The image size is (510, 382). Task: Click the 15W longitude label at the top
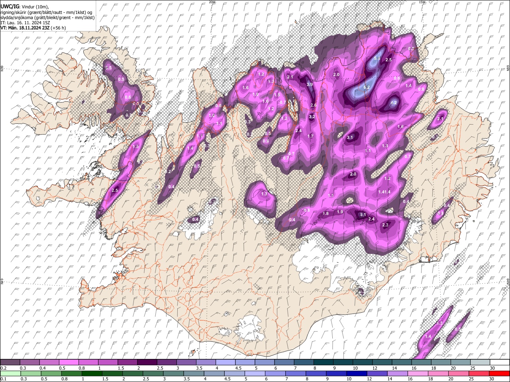click(422, 2)
